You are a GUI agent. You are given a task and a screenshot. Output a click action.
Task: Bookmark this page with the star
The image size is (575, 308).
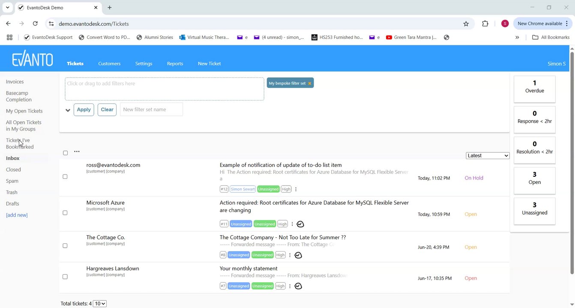466,24
